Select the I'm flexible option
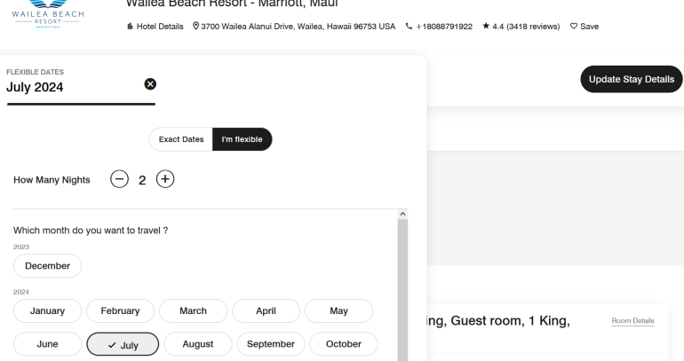The height and width of the screenshot is (361, 684). pos(242,139)
